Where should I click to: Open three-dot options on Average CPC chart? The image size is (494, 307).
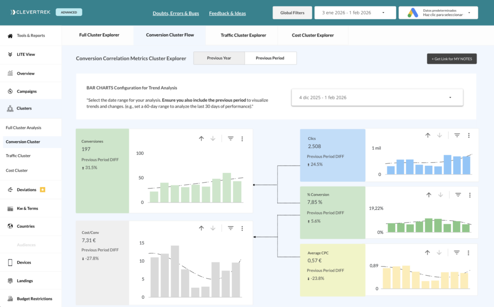tap(468, 253)
